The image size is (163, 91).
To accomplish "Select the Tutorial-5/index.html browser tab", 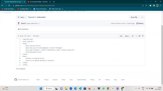I will pos(13,2).
